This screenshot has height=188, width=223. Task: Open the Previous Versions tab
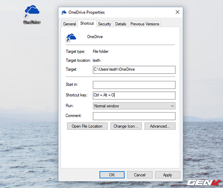145,24
